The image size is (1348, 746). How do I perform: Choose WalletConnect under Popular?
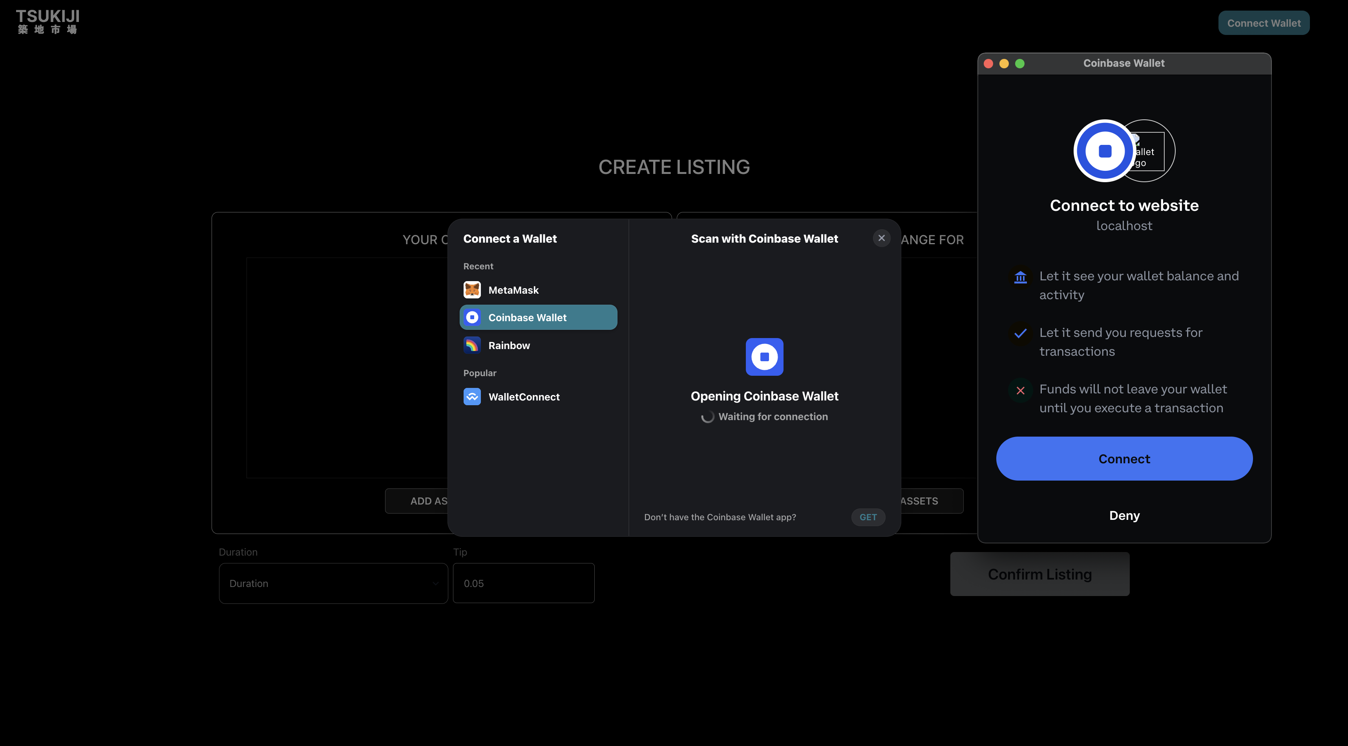coord(538,396)
